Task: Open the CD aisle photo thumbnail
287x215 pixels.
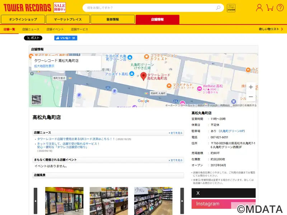Action: tap(153, 201)
